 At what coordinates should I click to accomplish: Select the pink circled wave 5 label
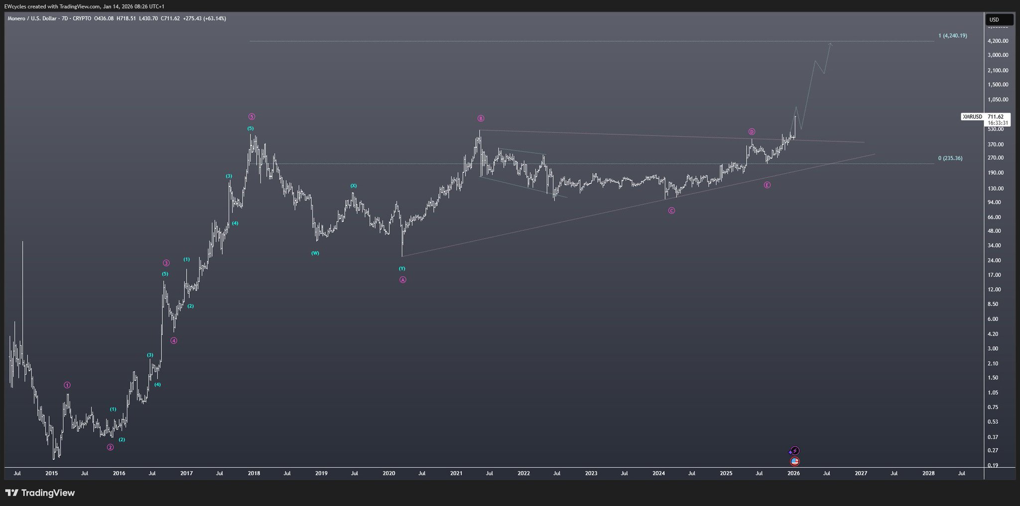[252, 117]
